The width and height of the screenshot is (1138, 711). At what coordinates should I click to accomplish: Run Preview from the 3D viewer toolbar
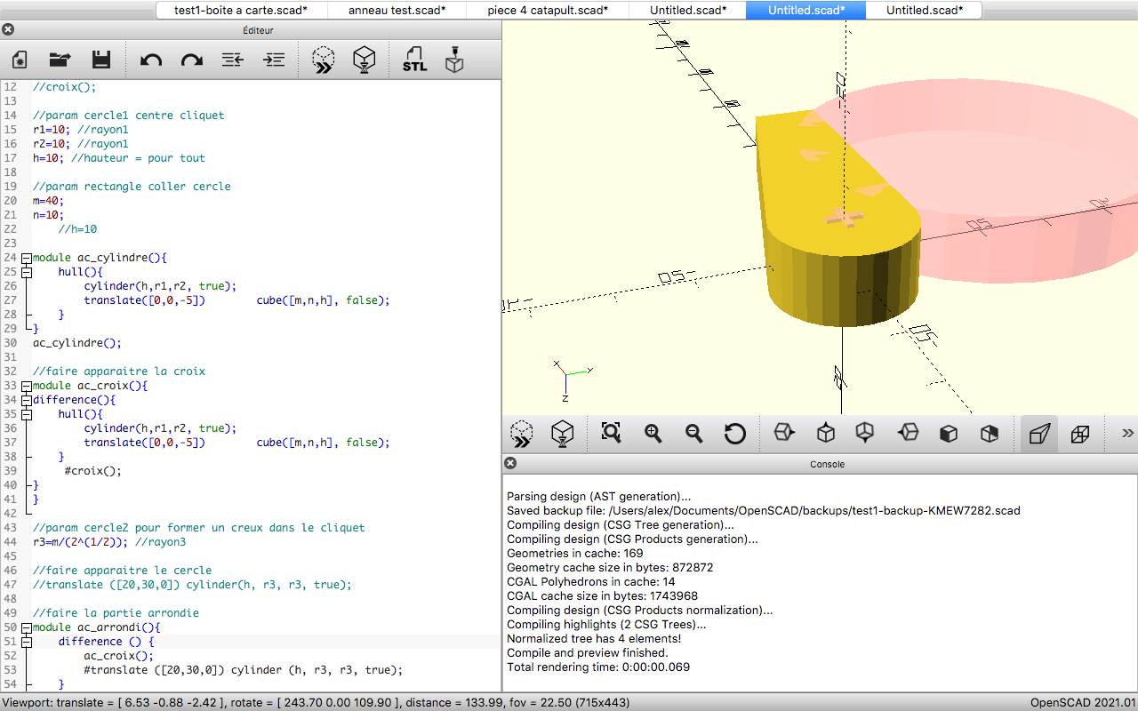click(522, 434)
